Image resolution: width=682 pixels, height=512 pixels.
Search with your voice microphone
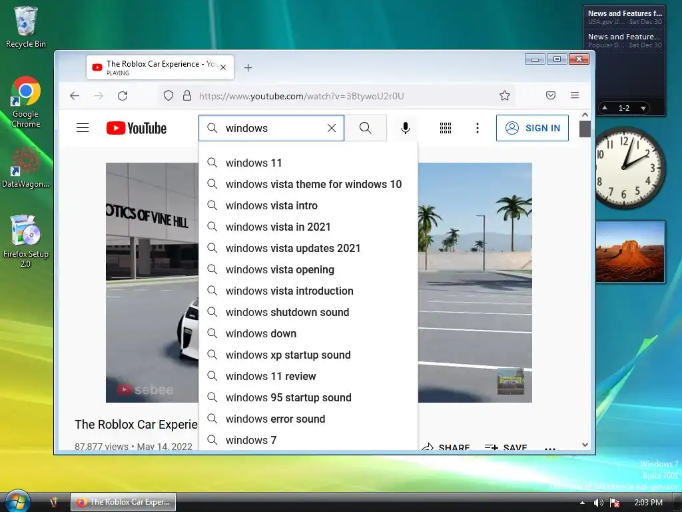[x=406, y=128]
